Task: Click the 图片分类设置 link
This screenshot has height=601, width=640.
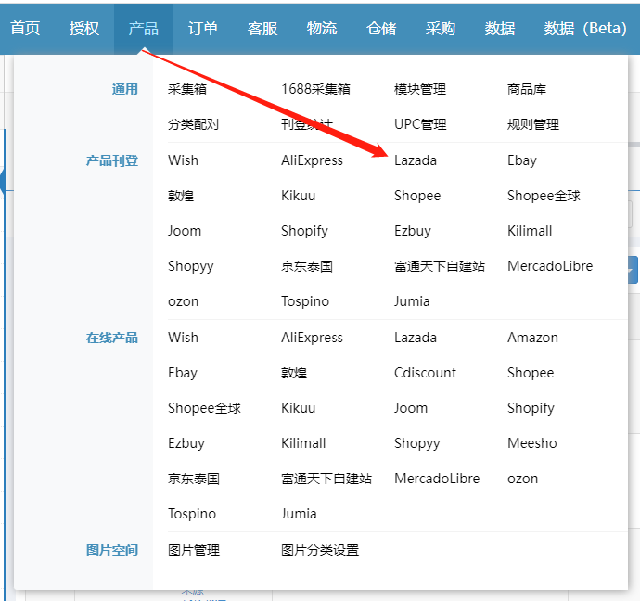Action: point(319,550)
